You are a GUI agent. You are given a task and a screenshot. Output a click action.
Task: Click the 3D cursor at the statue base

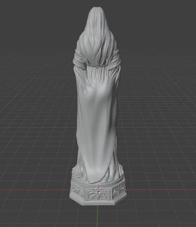point(98,190)
